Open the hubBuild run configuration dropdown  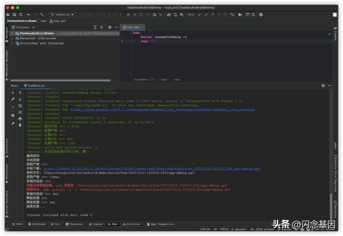point(62,15)
